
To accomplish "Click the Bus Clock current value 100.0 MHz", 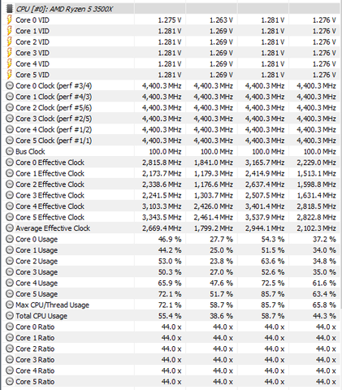I will 165,152.
